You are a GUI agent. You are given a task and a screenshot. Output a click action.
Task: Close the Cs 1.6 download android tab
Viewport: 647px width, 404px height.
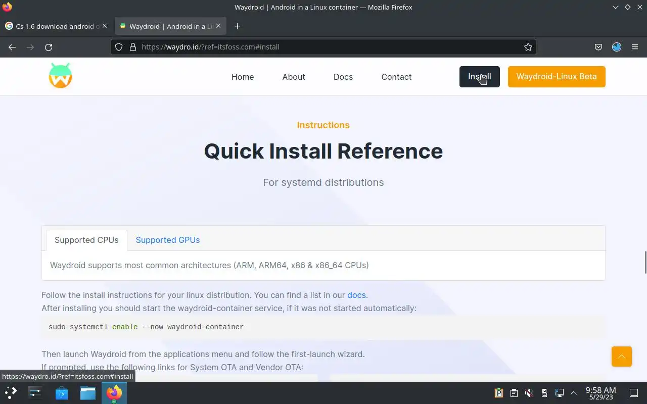tap(105, 26)
